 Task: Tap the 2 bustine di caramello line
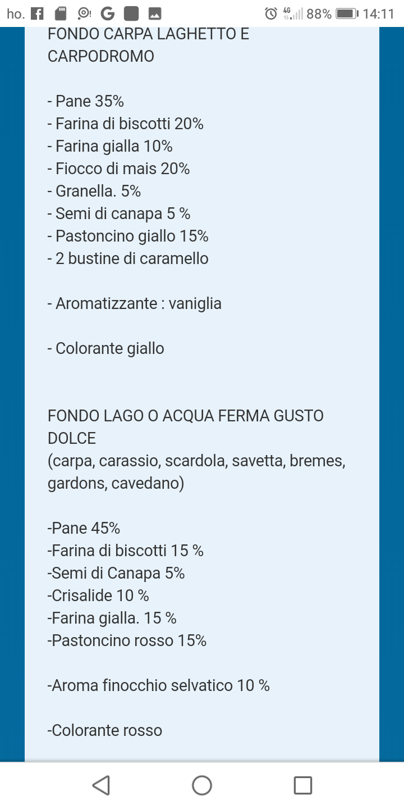coord(128,258)
